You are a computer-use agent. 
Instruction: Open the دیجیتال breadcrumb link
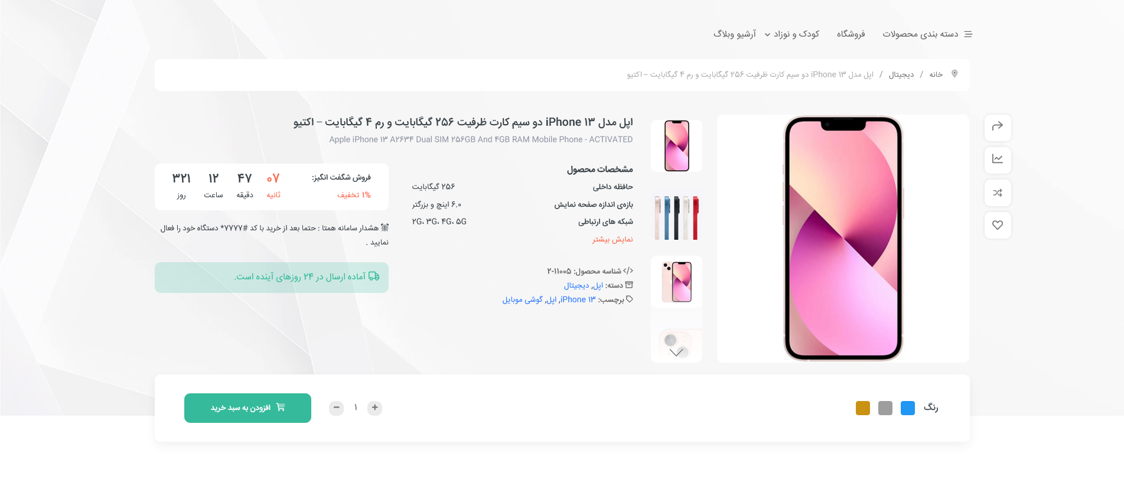(901, 74)
